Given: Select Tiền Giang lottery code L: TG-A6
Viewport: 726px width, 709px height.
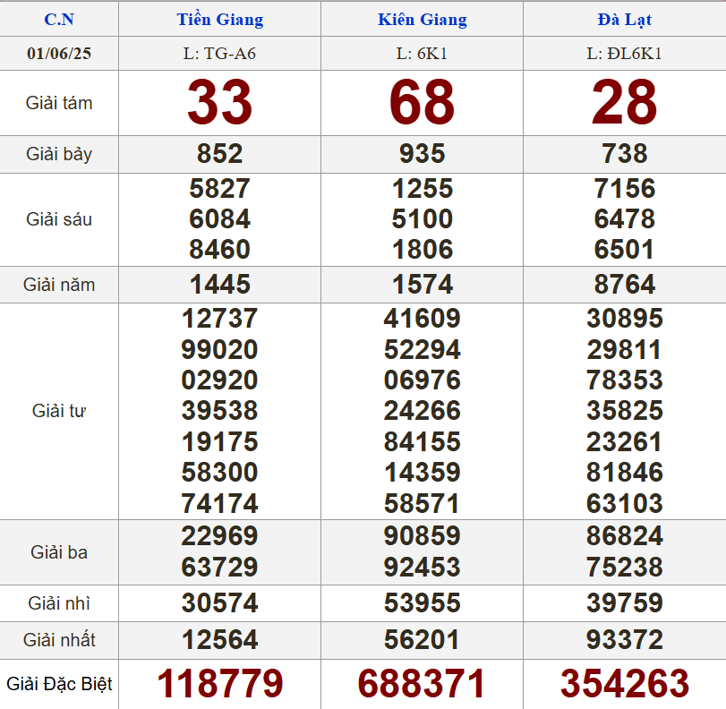Looking at the screenshot, I should [x=219, y=54].
